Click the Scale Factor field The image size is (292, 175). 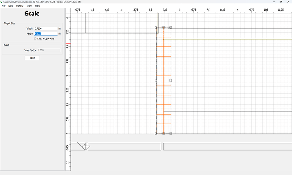[49, 50]
